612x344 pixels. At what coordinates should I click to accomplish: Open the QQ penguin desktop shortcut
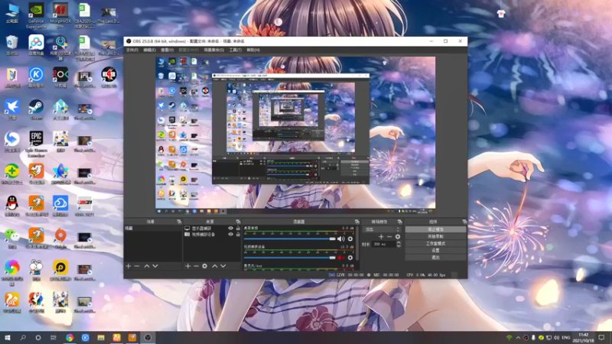(12, 206)
